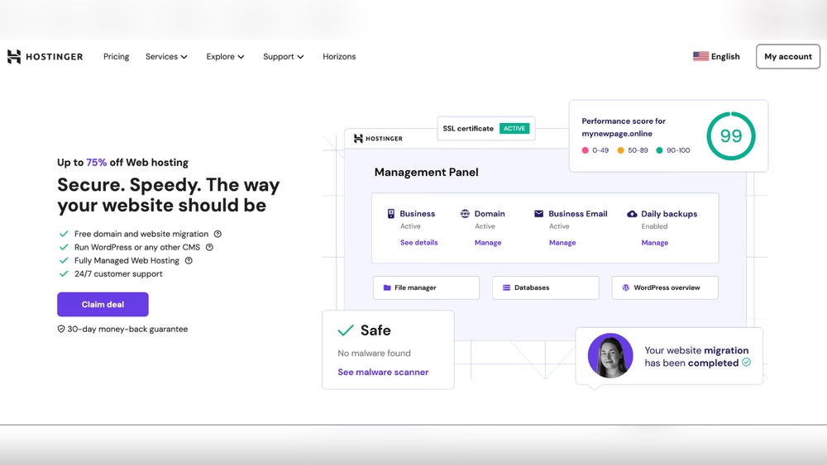Open the Horizons page
The width and height of the screenshot is (827, 465).
339,56
